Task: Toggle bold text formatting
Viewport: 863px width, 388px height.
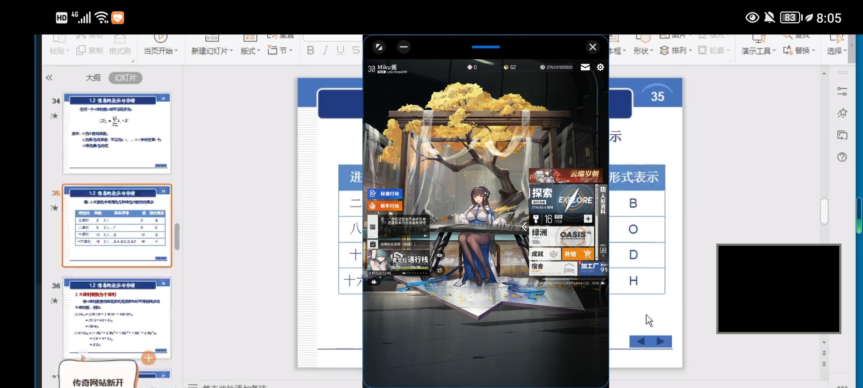Action: pyautogui.click(x=310, y=50)
